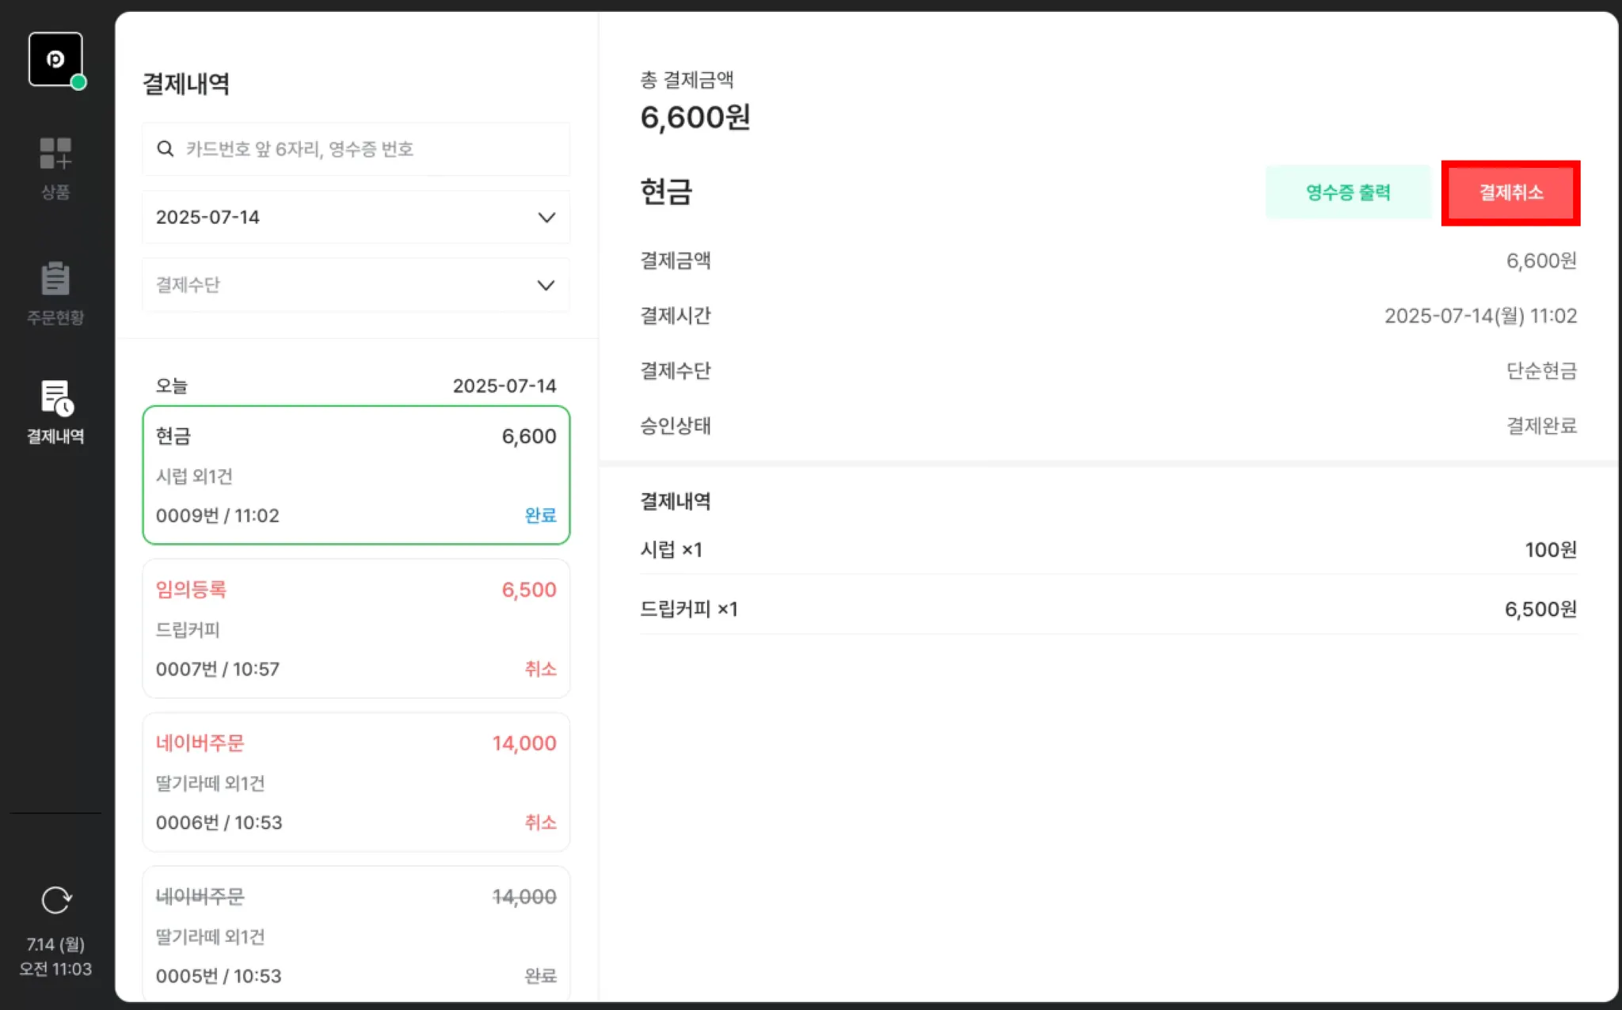This screenshot has width=1622, height=1010.
Task: Click the 드립커피 ×1 line item
Action: pos(689,609)
